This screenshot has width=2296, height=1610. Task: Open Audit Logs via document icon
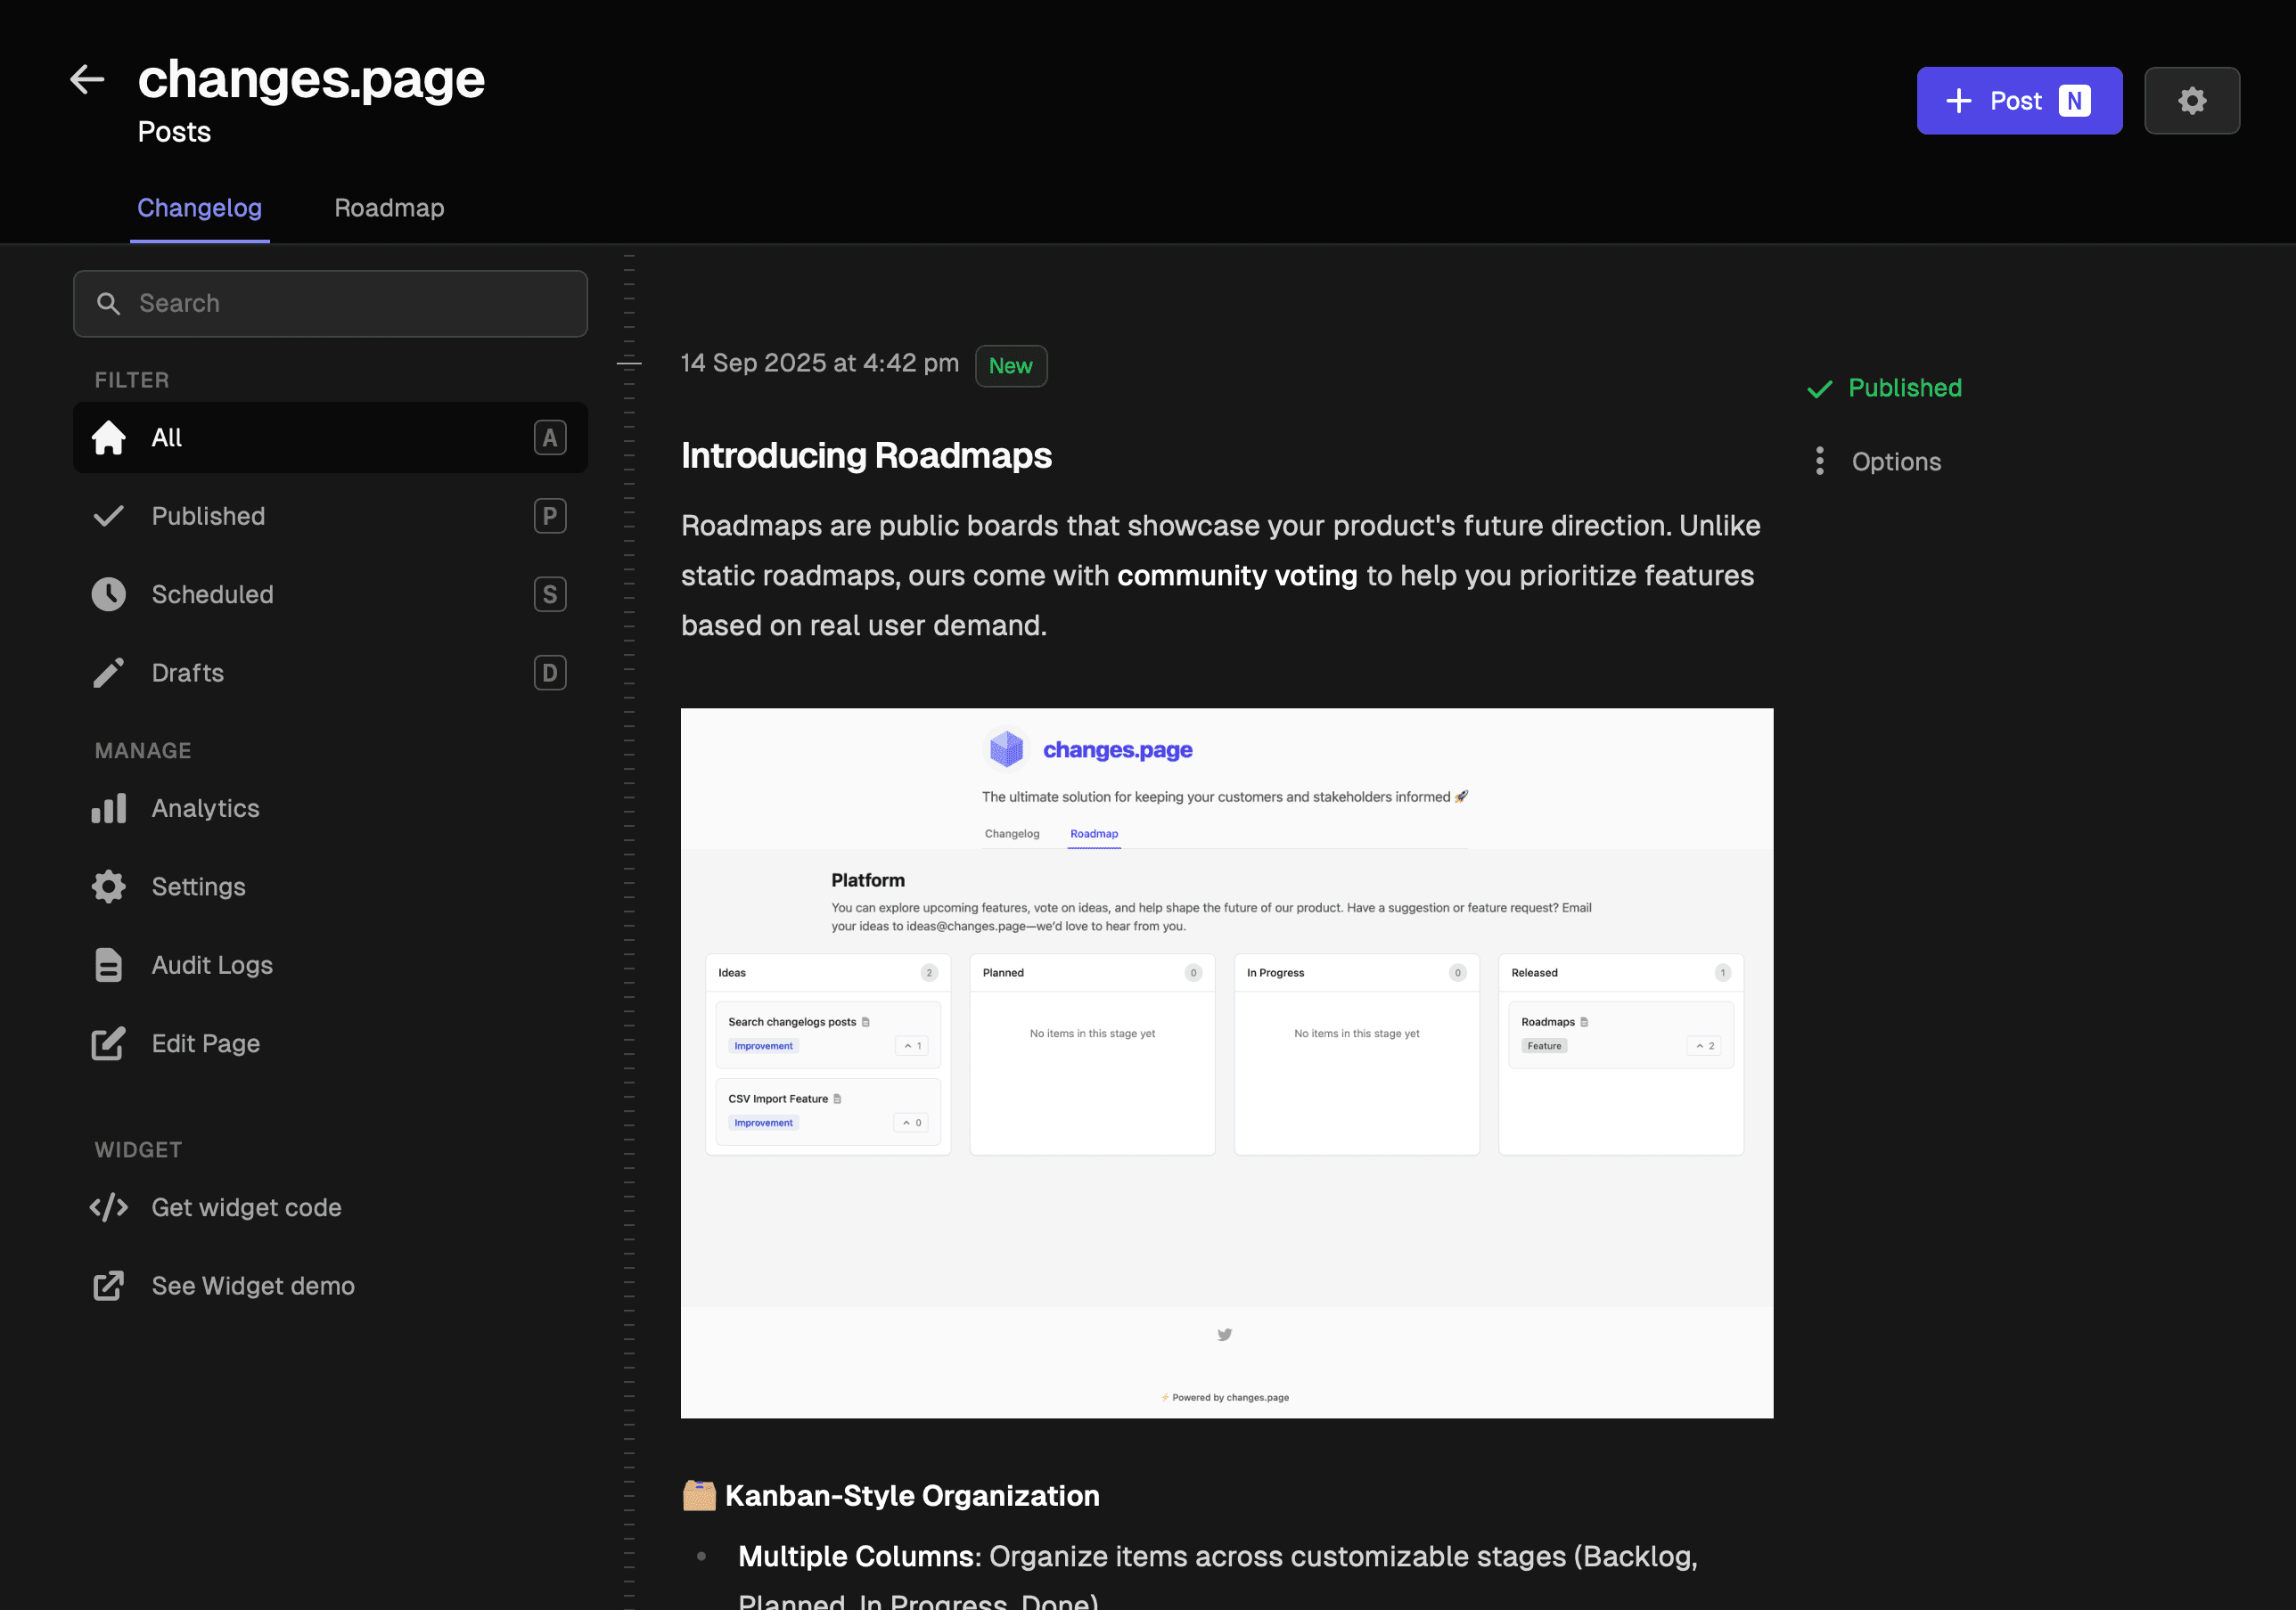coord(108,964)
